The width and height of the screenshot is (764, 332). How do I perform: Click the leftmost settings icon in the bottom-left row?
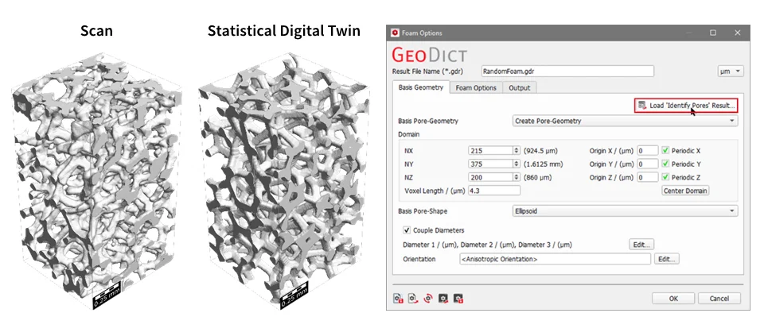point(398,299)
